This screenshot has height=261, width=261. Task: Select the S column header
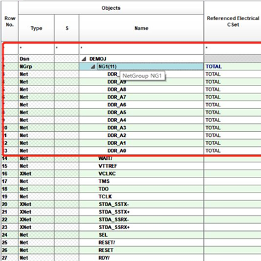[x=67, y=28]
